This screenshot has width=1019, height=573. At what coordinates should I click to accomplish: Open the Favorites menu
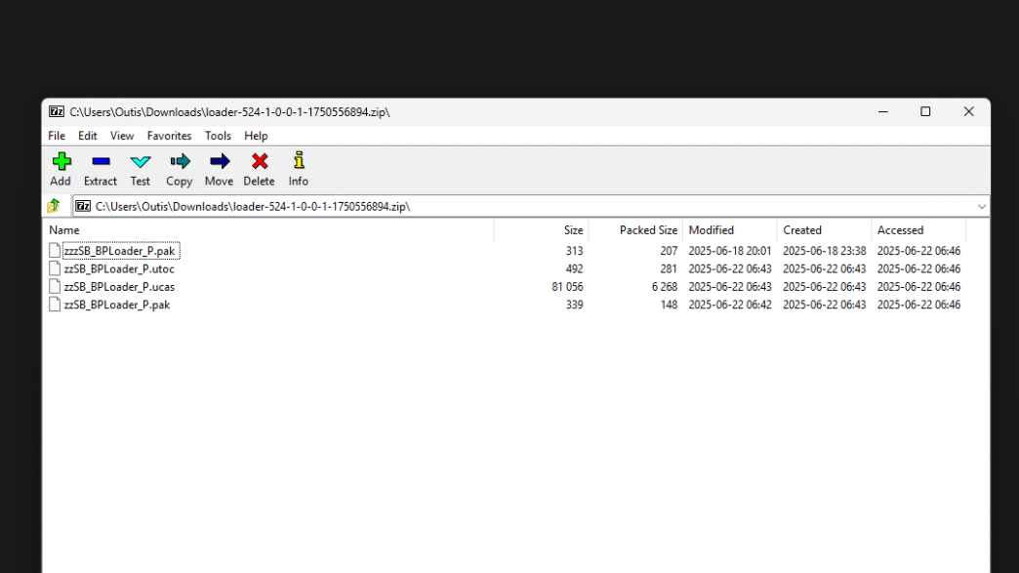[169, 136]
